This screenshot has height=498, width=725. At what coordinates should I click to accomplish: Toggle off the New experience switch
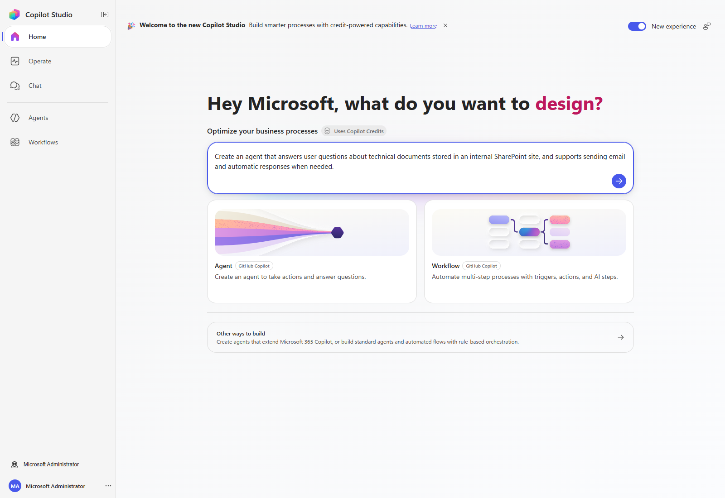(x=637, y=26)
